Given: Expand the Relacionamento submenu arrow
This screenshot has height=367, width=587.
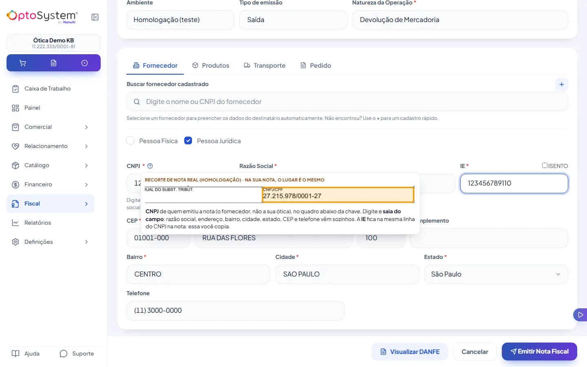Looking at the screenshot, I should 86,146.
